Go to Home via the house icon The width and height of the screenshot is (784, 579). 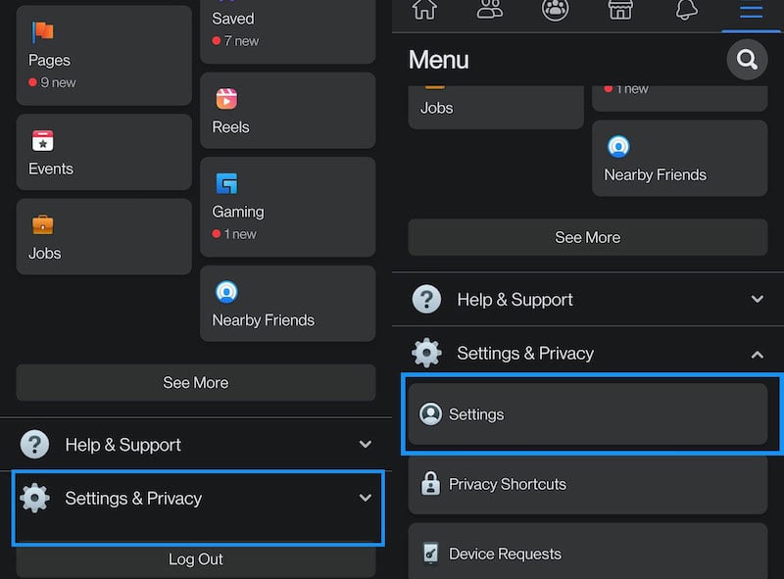coord(424,10)
